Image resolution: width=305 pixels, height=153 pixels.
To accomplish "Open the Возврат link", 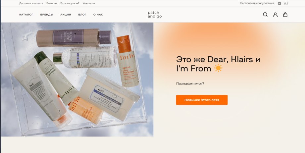I will pos(52,3).
